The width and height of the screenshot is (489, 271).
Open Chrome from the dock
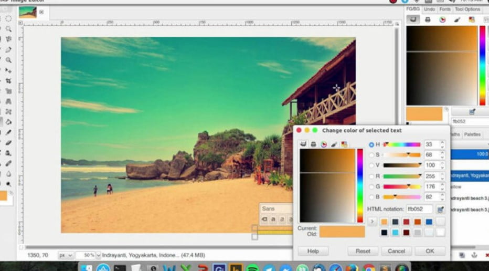point(369,268)
